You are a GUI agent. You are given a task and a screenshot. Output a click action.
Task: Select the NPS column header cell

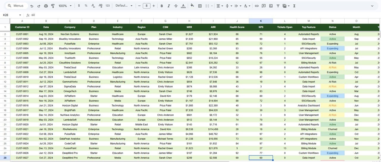[261, 27]
